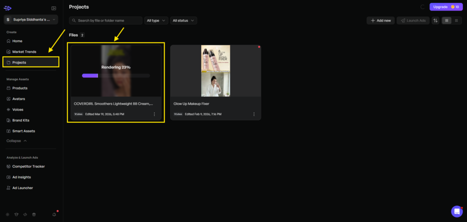The height and width of the screenshot is (222, 467).
Task: Go to Market Trends in sidebar
Action: 24,52
